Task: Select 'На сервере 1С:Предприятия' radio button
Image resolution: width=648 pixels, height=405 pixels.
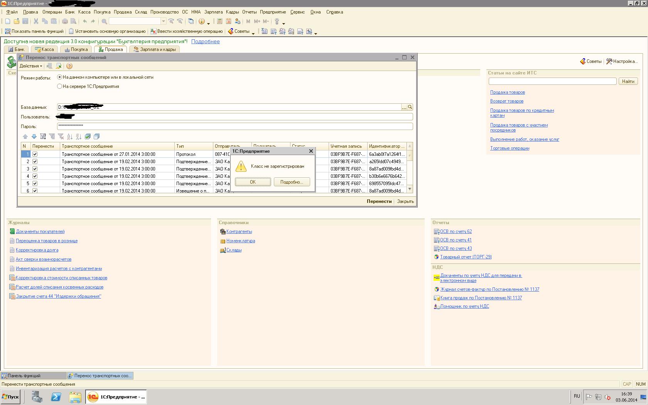Action: 59,86
